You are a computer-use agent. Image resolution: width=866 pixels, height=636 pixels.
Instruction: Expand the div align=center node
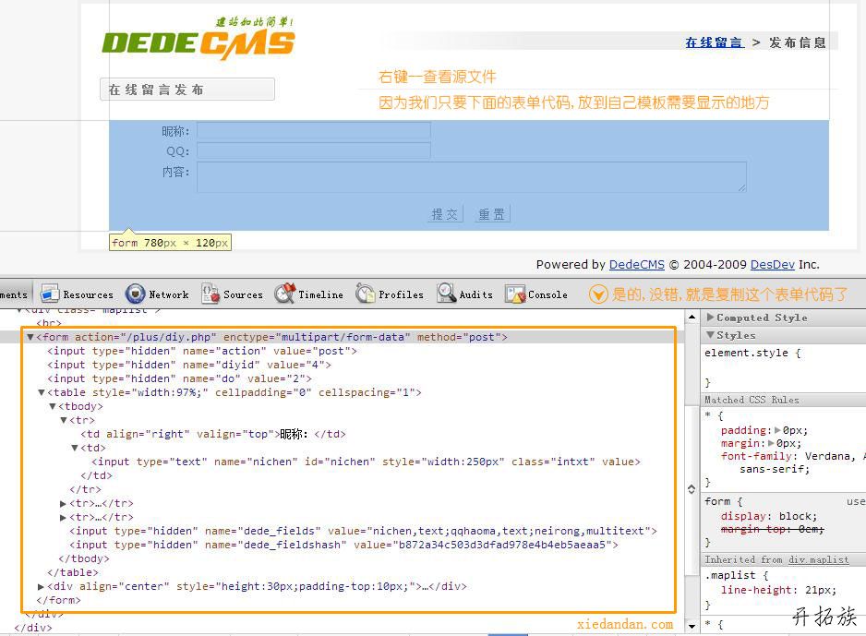coord(41,586)
